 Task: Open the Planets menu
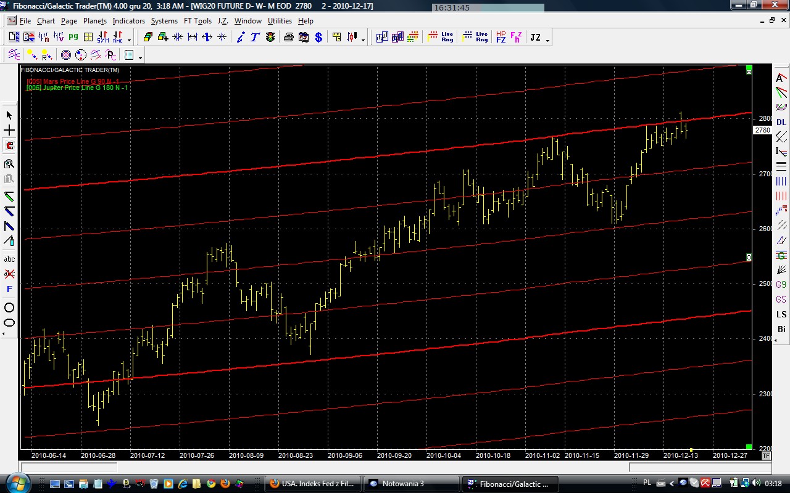(94, 21)
